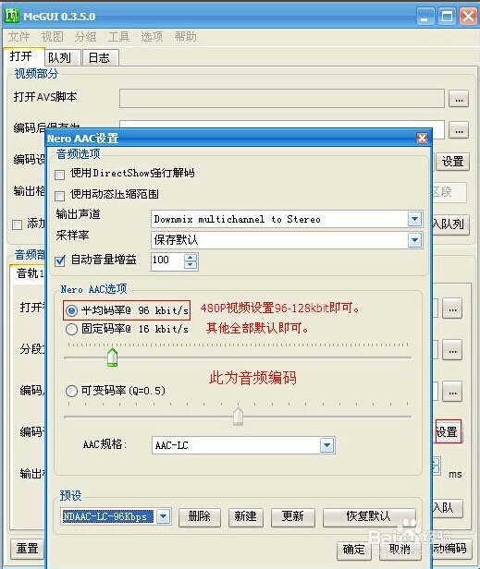Image resolution: width=480 pixels, height=569 pixels.
Task: Click the variable bitrate quality slider thumb
Action: (x=238, y=417)
